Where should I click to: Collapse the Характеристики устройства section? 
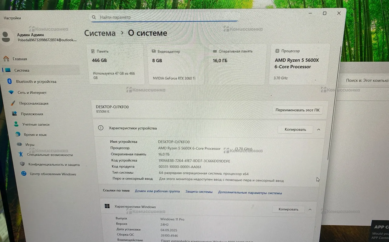(x=318, y=130)
